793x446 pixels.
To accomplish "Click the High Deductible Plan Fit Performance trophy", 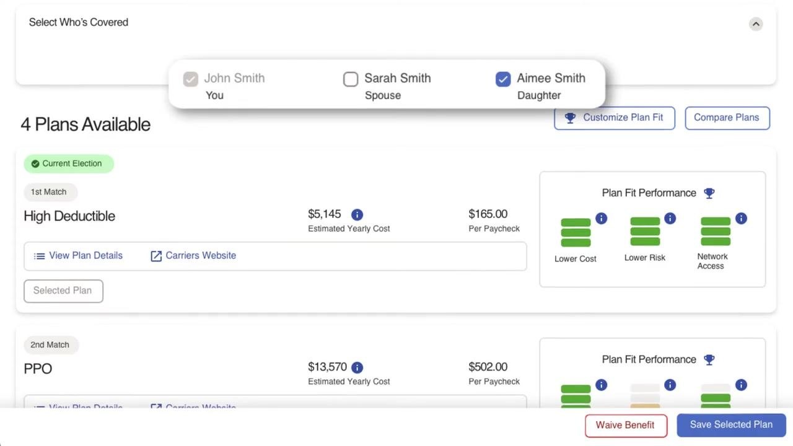I will (x=709, y=193).
